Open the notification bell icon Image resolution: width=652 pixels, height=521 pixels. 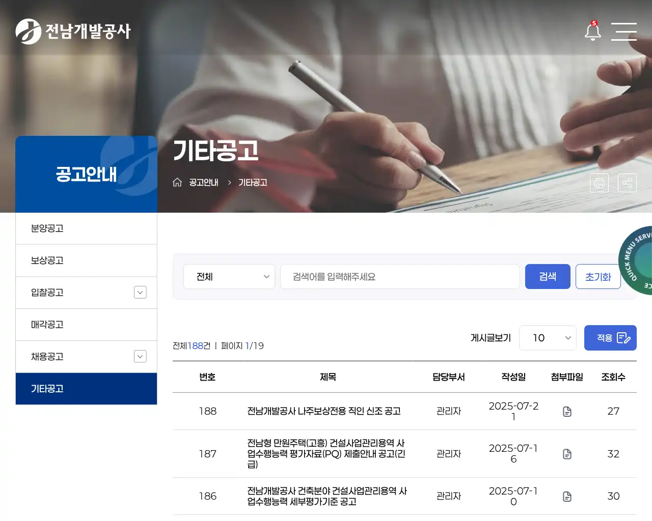tap(592, 31)
